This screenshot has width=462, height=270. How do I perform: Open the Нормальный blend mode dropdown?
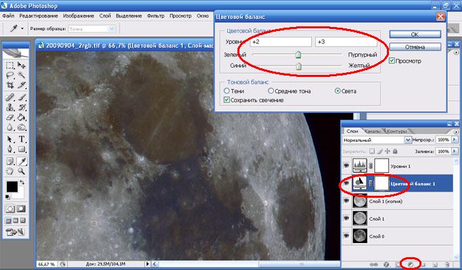408,140
